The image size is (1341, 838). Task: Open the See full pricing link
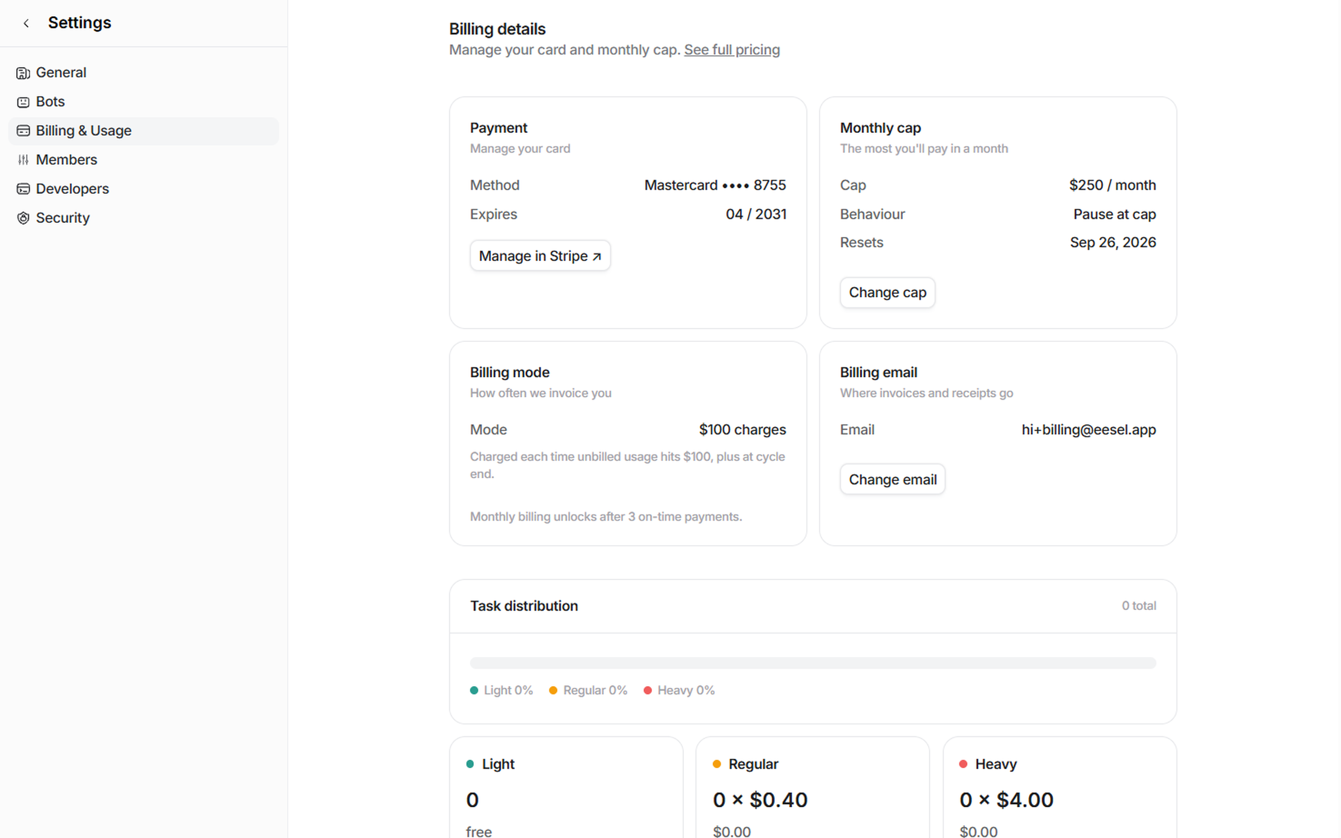731,50
